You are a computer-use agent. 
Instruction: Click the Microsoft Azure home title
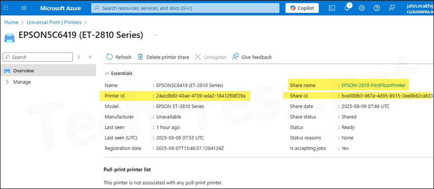pyautogui.click(x=61, y=8)
